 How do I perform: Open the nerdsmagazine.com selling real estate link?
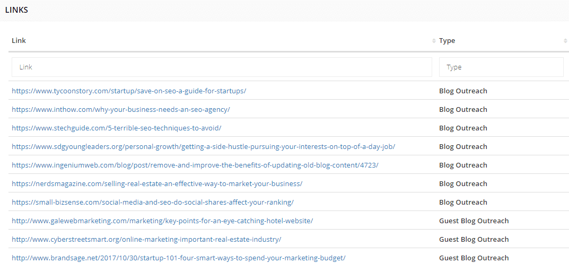[157, 183]
